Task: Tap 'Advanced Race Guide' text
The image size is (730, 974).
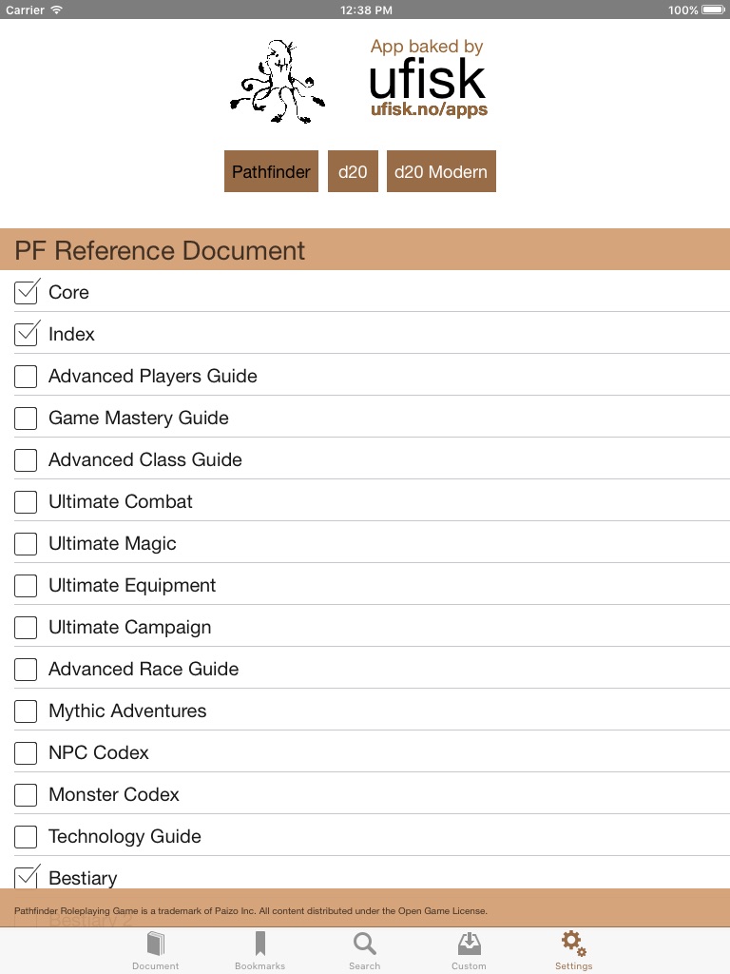Action: point(144,669)
